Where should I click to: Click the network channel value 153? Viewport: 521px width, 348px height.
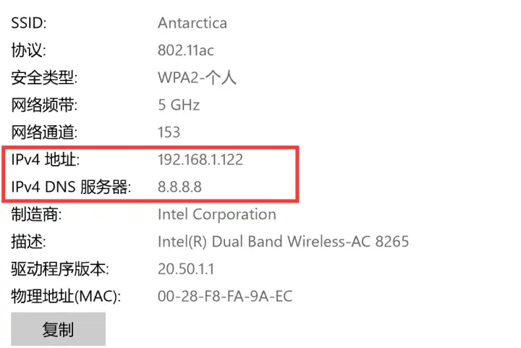pos(169,132)
